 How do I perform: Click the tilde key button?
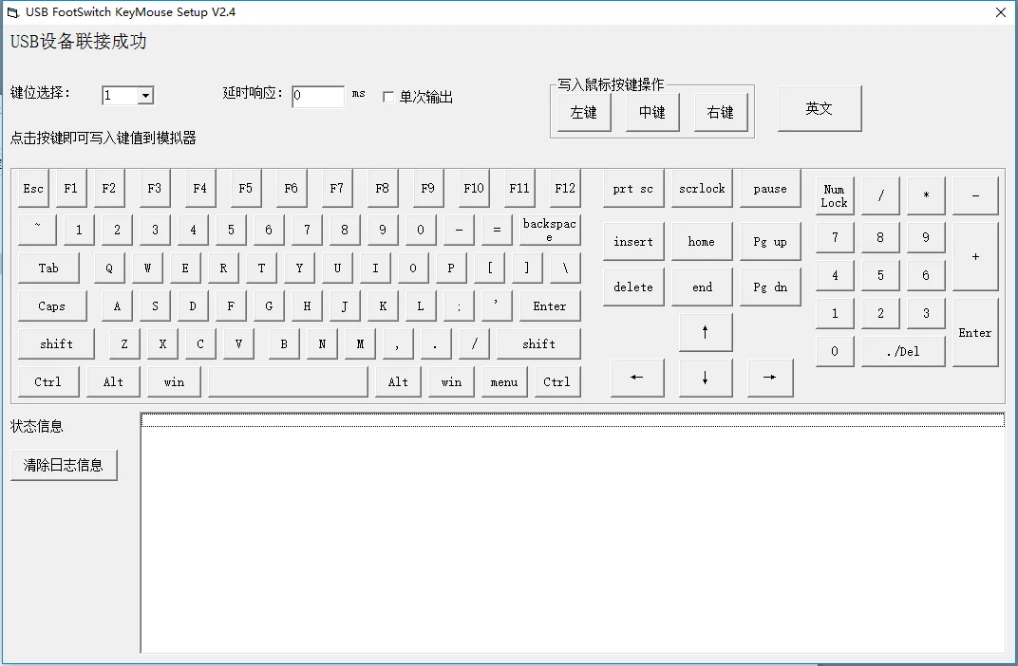pyautogui.click(x=37, y=230)
